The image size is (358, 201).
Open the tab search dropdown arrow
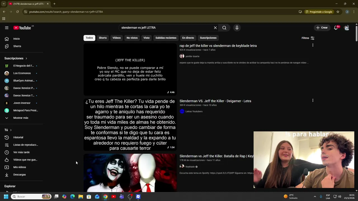[4, 4]
